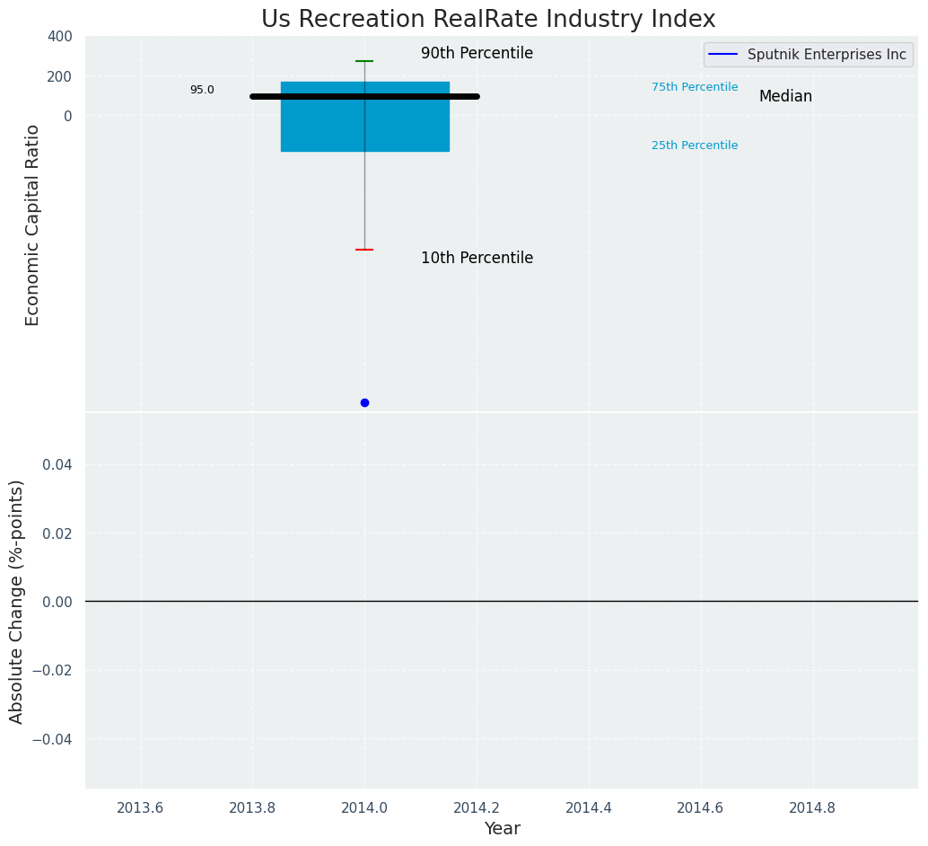Click the 2014.0 x-axis tick label
The width and height of the screenshot is (928, 846).
pyautogui.click(x=364, y=807)
